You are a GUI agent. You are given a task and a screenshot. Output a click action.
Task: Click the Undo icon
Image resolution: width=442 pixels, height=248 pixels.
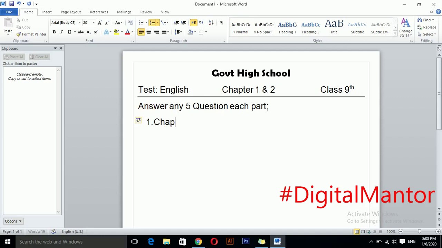[x=19, y=4]
